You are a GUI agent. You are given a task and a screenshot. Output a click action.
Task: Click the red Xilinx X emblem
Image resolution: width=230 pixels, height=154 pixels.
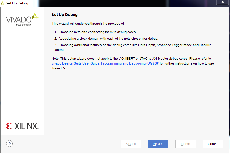click(9, 126)
